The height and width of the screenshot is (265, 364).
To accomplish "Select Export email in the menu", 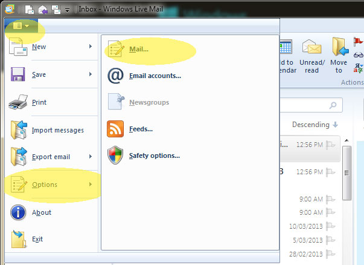I will [x=51, y=157].
